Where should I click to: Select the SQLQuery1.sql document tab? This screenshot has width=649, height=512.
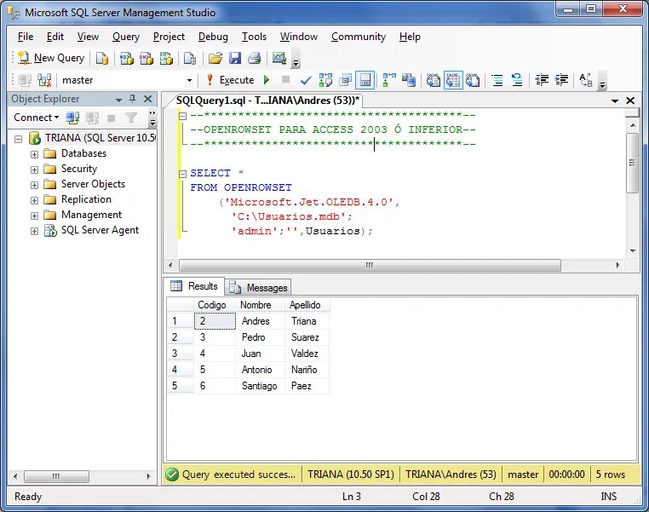click(267, 101)
